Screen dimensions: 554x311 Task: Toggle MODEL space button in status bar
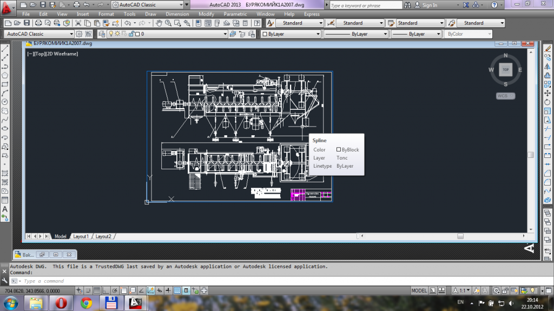(419, 290)
